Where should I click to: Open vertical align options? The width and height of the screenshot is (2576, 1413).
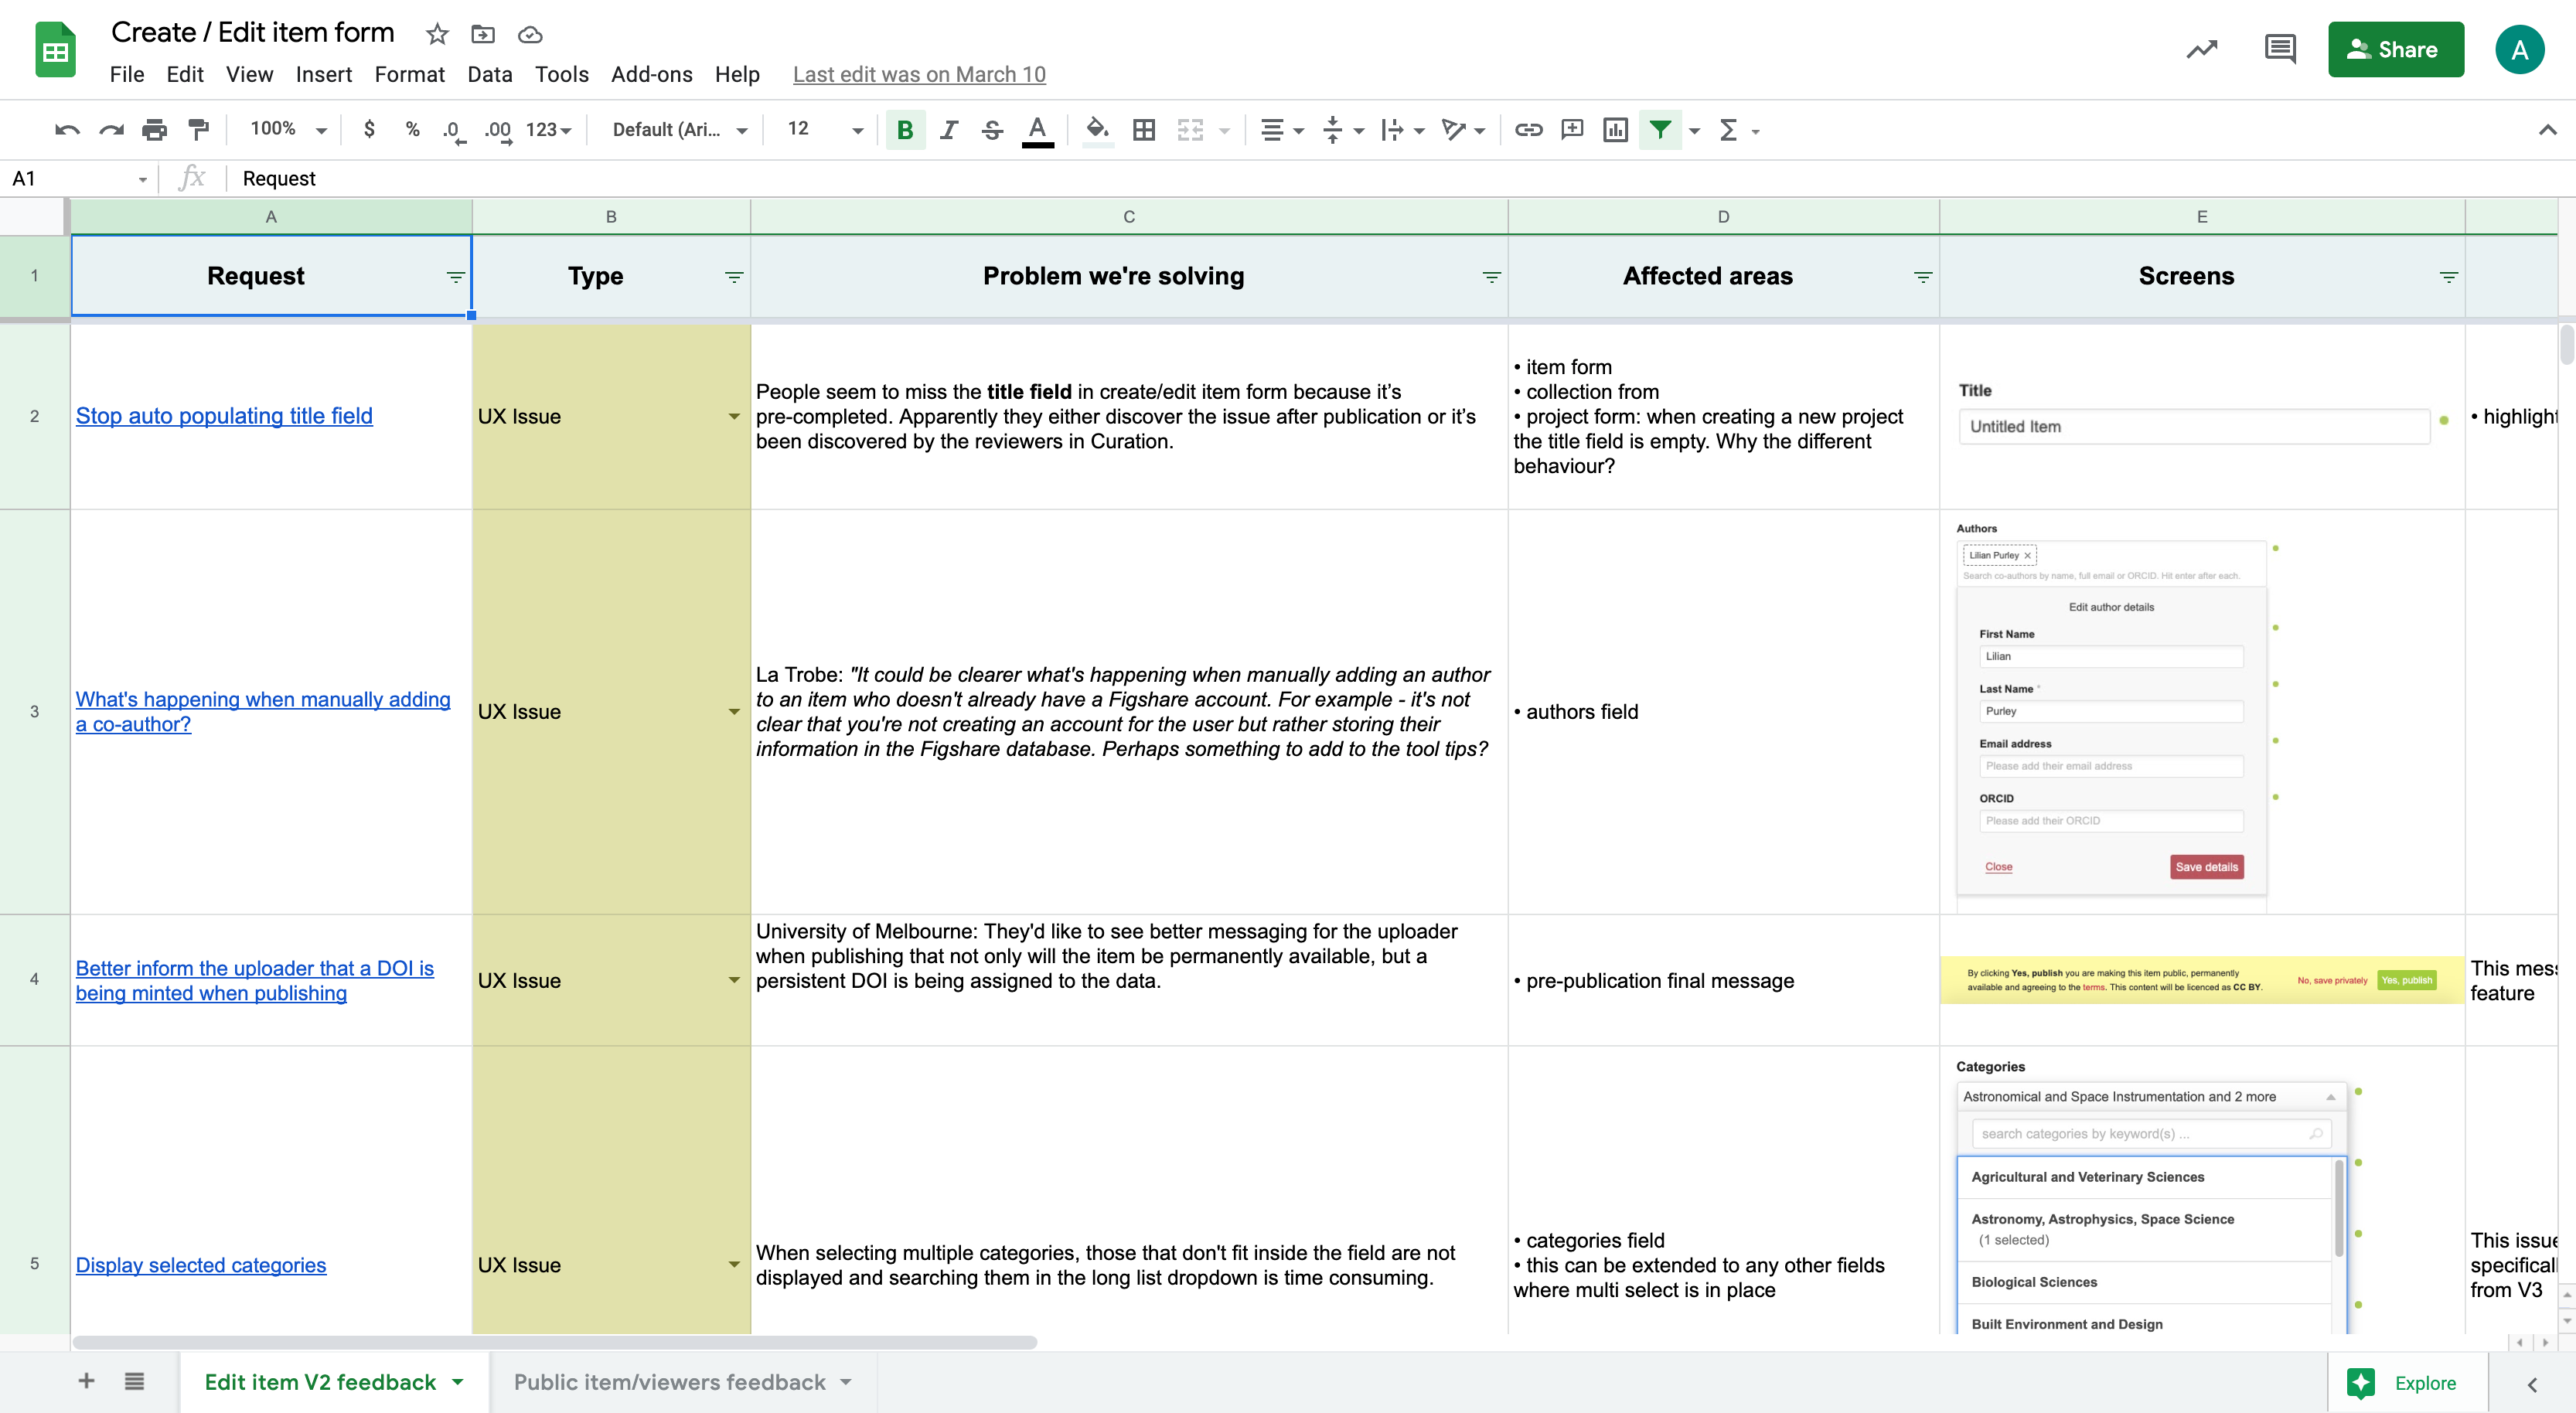[1341, 130]
